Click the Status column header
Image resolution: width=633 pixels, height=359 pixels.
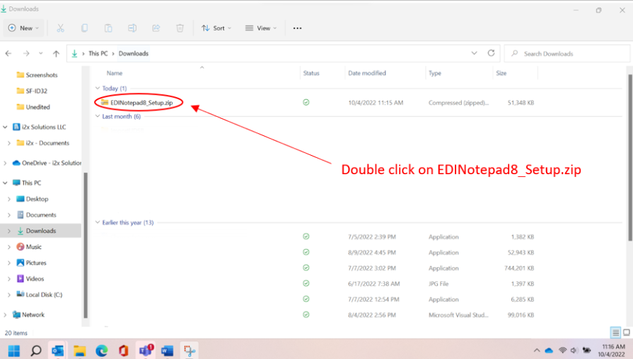coord(311,73)
